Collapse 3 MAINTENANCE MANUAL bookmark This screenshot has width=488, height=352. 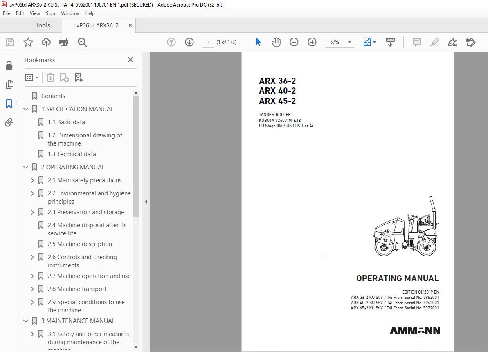pos(26,321)
